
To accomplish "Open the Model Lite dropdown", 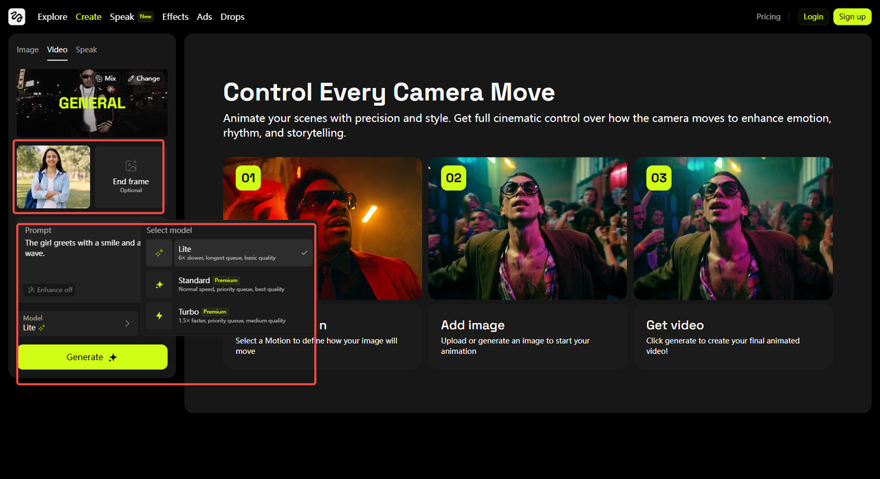I will tap(78, 322).
